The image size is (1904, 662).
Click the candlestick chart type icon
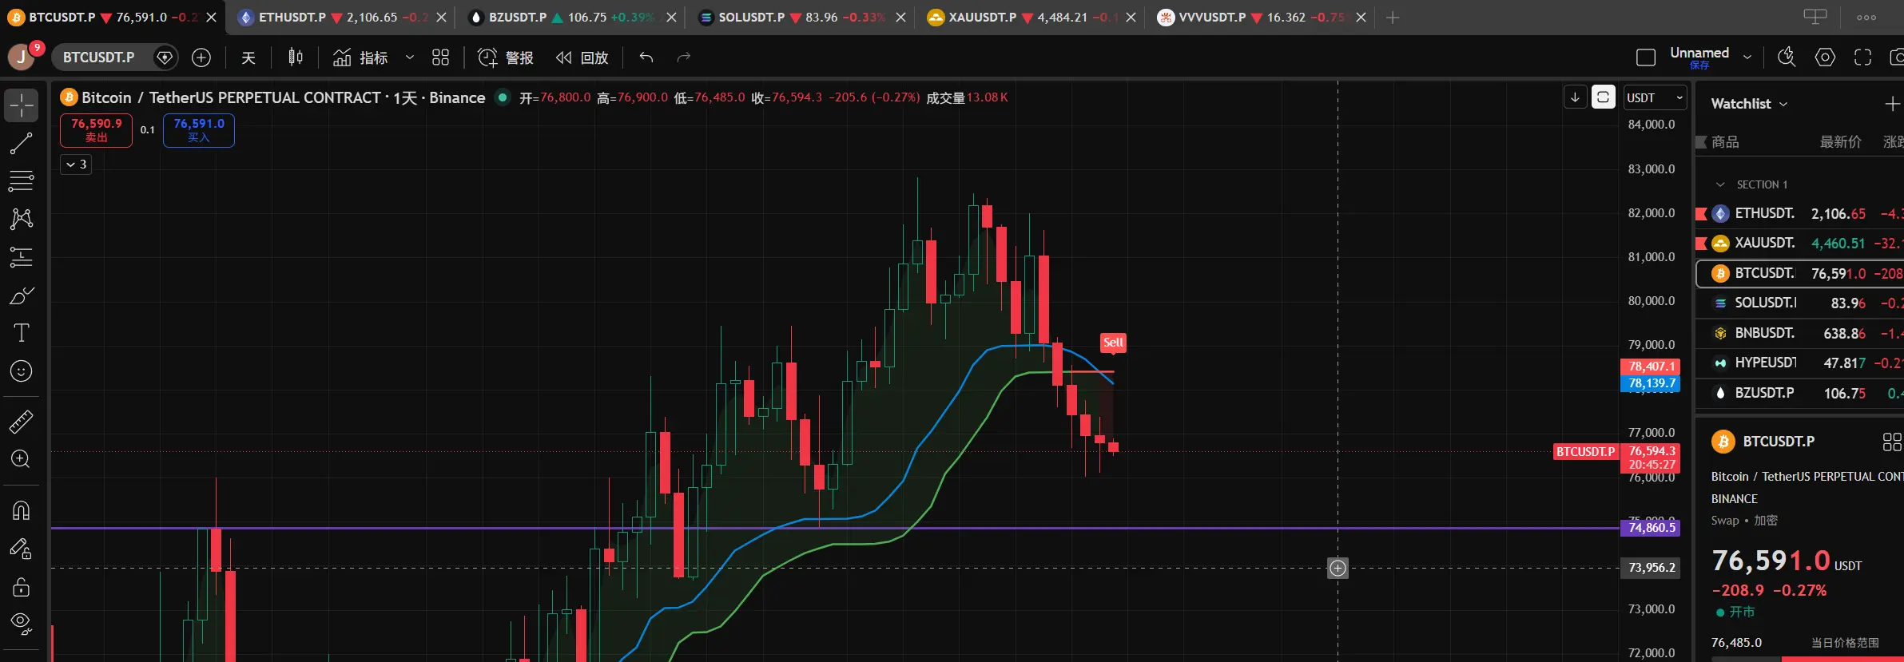[296, 57]
